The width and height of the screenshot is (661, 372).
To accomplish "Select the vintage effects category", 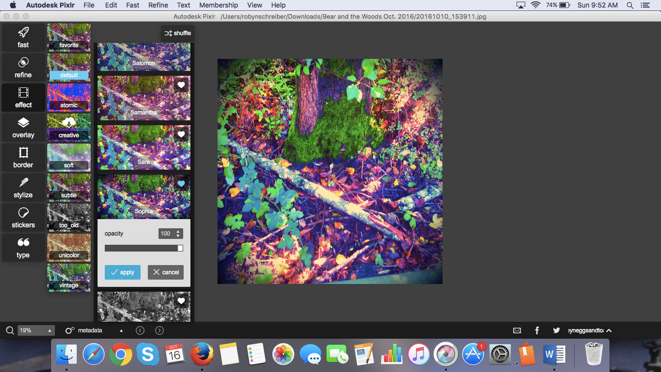I will coord(69,277).
